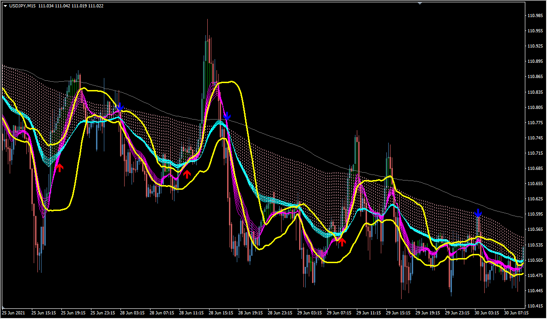
Task: Select the red buy arrow after 25 Jun 15:15
Action: point(60,168)
